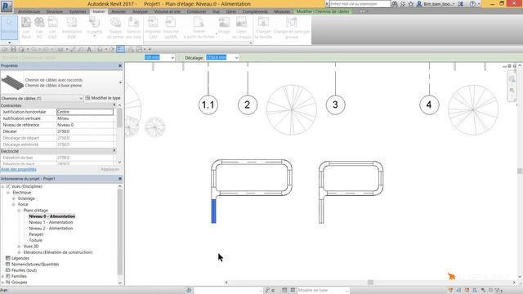Viewport: 523px width, 294px height.
Task: Click the worksets icon in status bar
Action: tap(189, 291)
